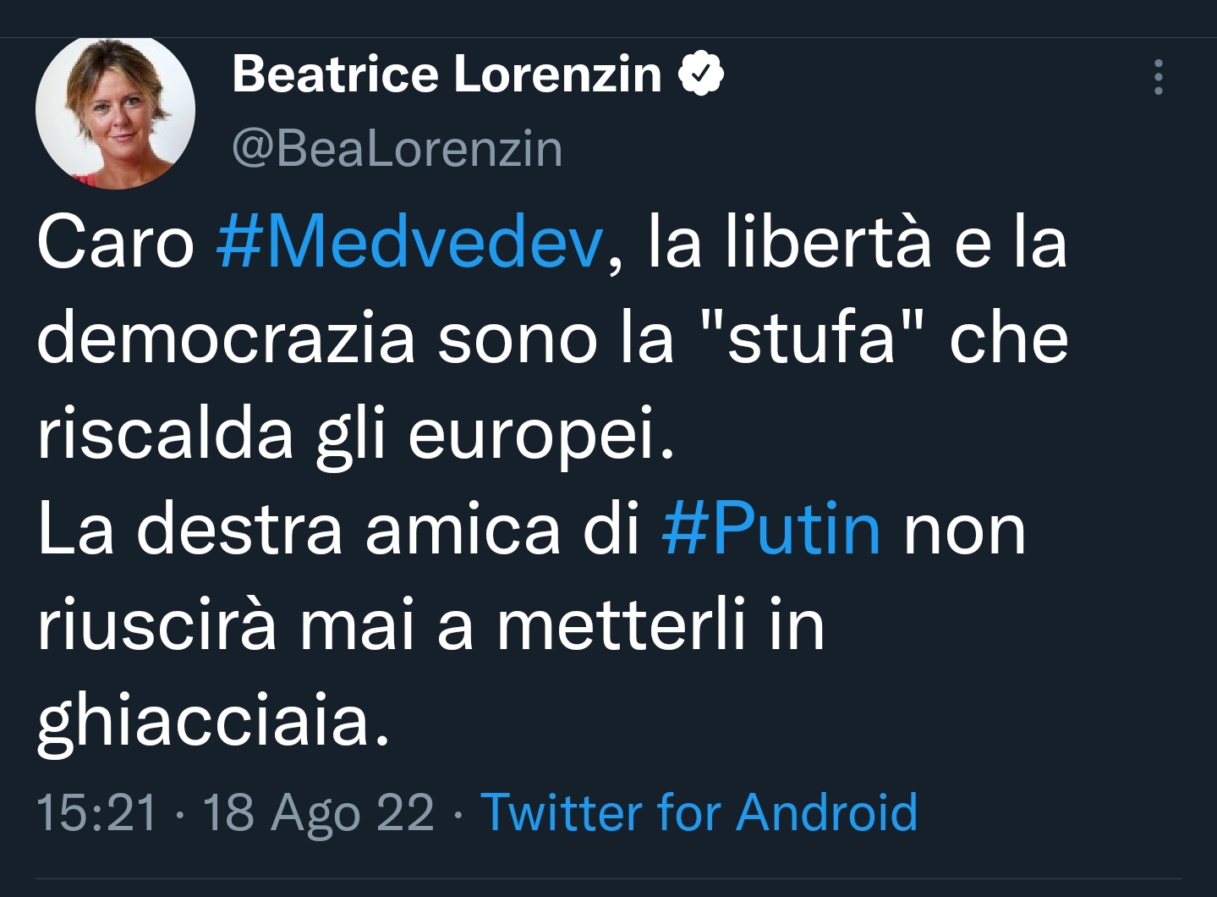Click the 15:21 timestamp

[98, 812]
